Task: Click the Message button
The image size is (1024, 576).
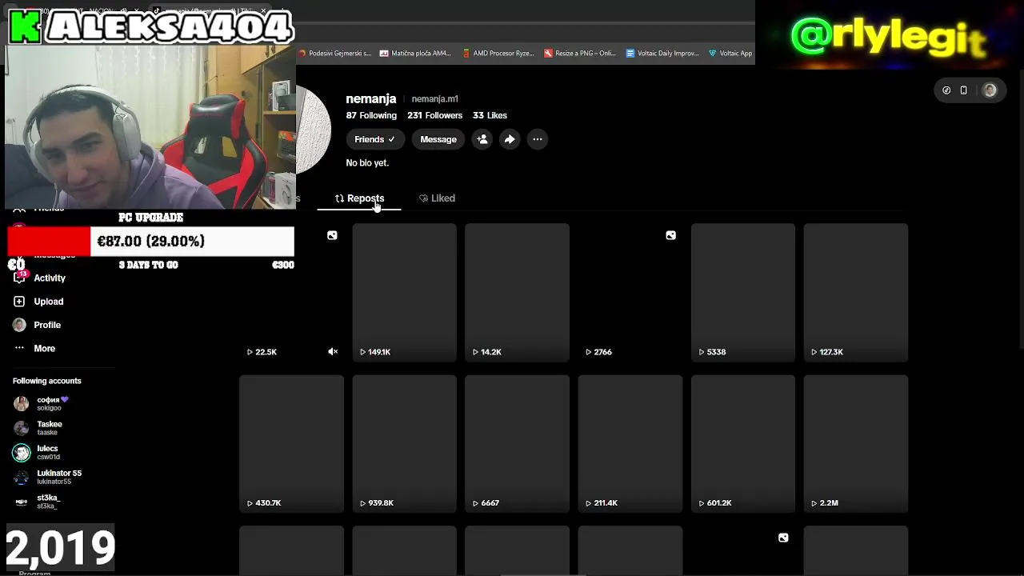Action: pyautogui.click(x=438, y=139)
